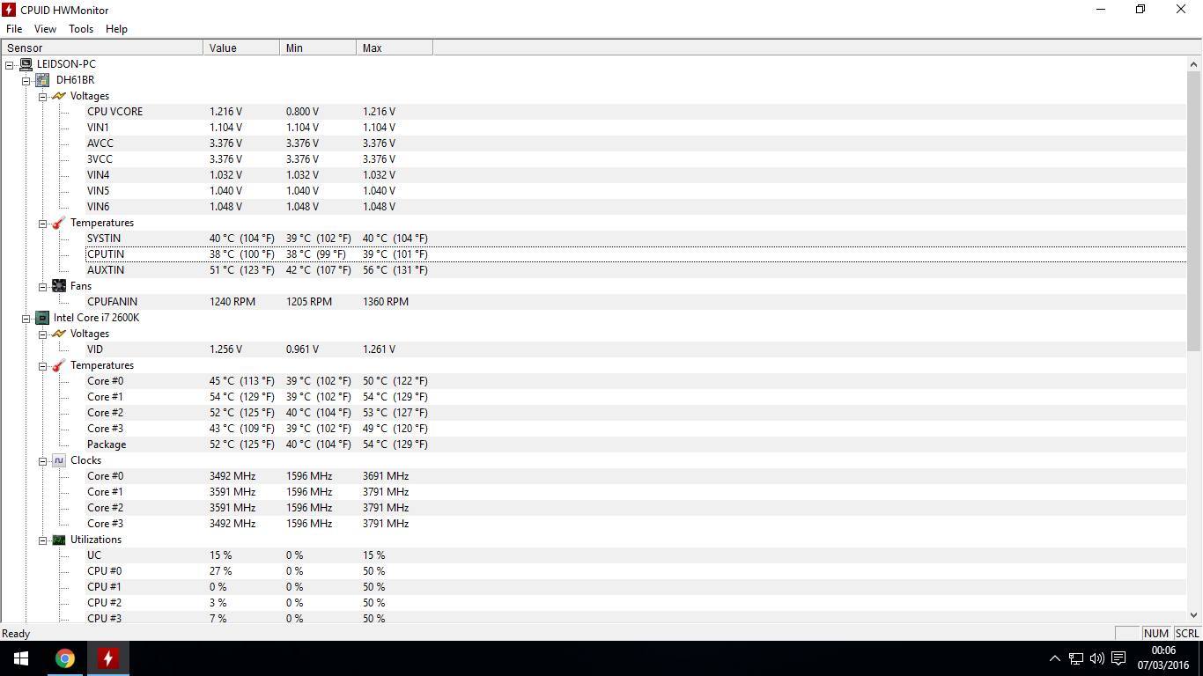This screenshot has width=1203, height=676.
Task: Click the motherboard Temperatures thermometer icon
Action: 59,223
